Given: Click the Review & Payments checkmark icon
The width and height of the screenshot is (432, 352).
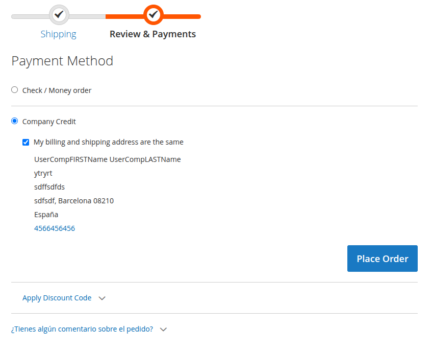Looking at the screenshot, I should point(153,14).
